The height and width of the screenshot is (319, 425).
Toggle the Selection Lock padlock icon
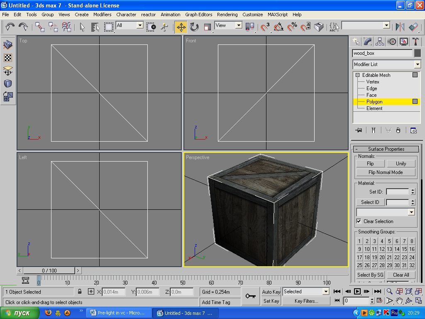click(80, 292)
